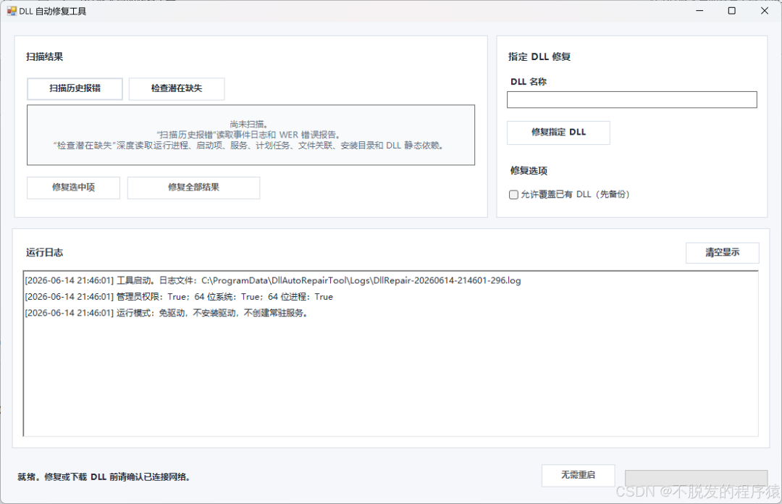Click the DLL repair tool app icon
This screenshot has height=504, width=782.
coord(12,11)
